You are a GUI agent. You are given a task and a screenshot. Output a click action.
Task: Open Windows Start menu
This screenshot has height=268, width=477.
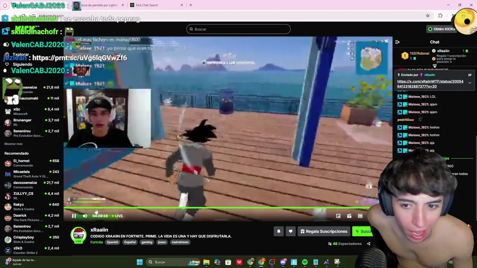tap(139, 262)
